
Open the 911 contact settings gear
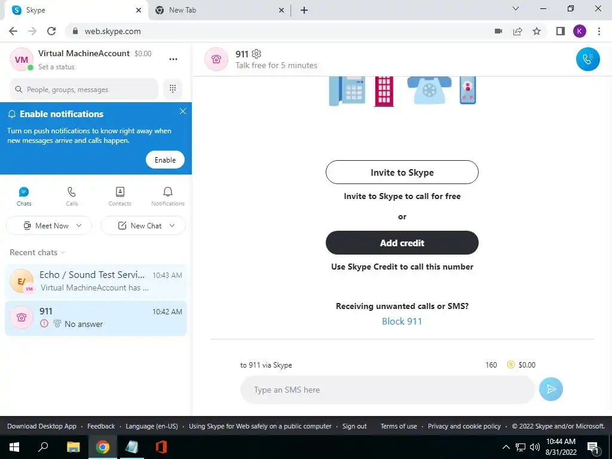pos(256,54)
